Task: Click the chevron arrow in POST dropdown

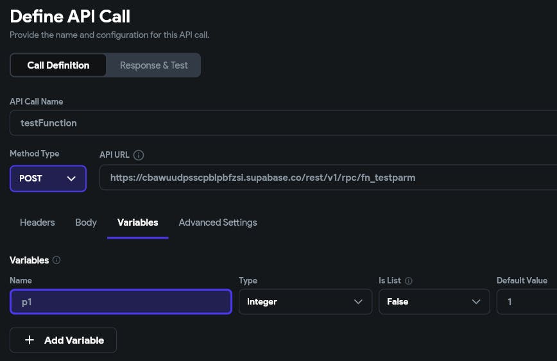Action: click(71, 178)
